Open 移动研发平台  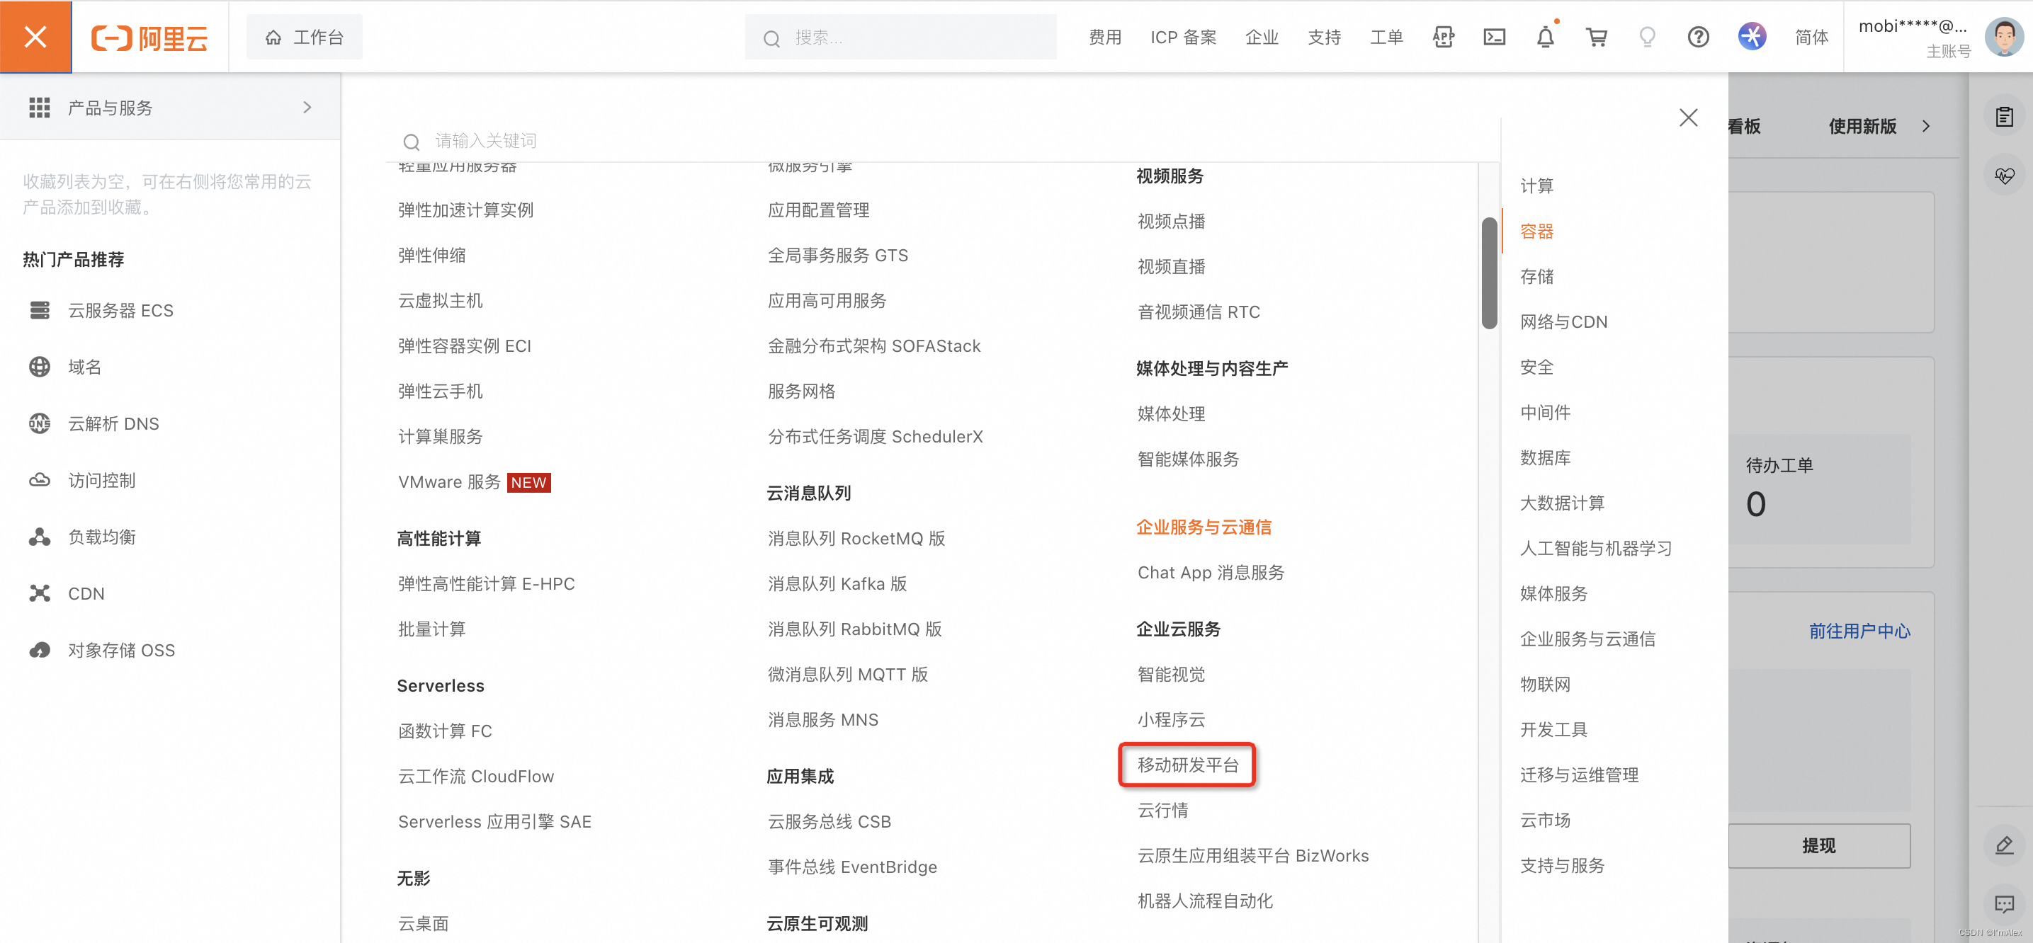pos(1187,765)
